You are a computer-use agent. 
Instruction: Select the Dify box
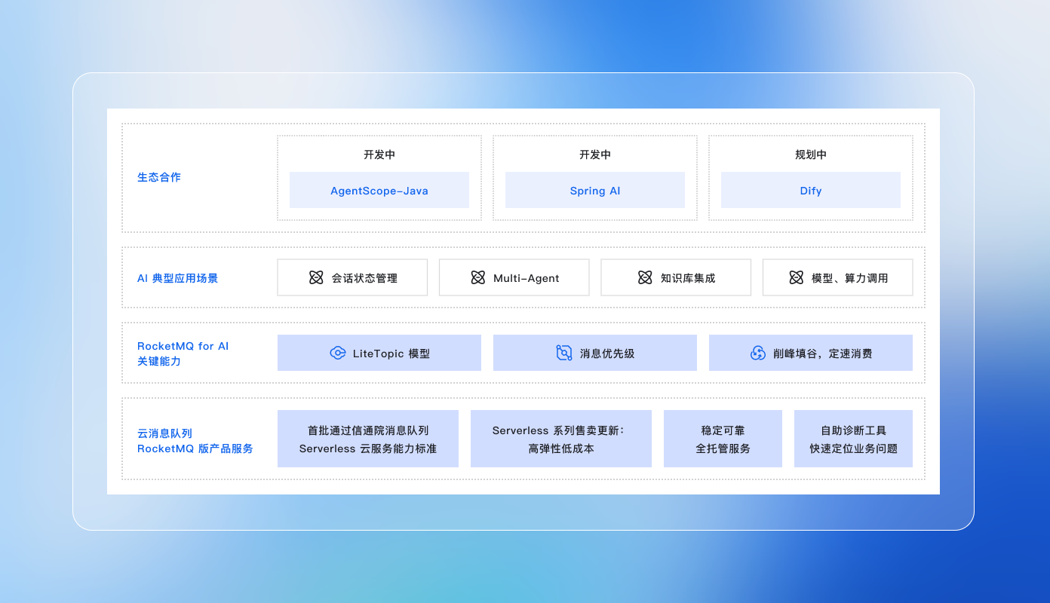tap(811, 190)
